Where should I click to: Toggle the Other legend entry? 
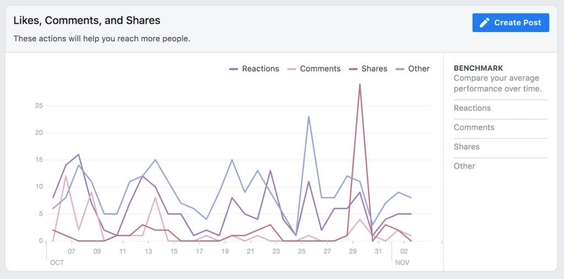coord(412,69)
